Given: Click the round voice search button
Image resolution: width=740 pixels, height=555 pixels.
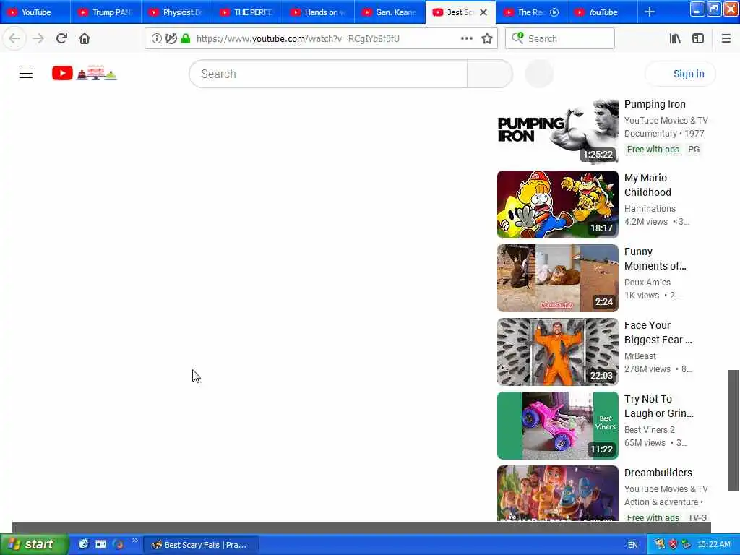Looking at the screenshot, I should 539,74.
